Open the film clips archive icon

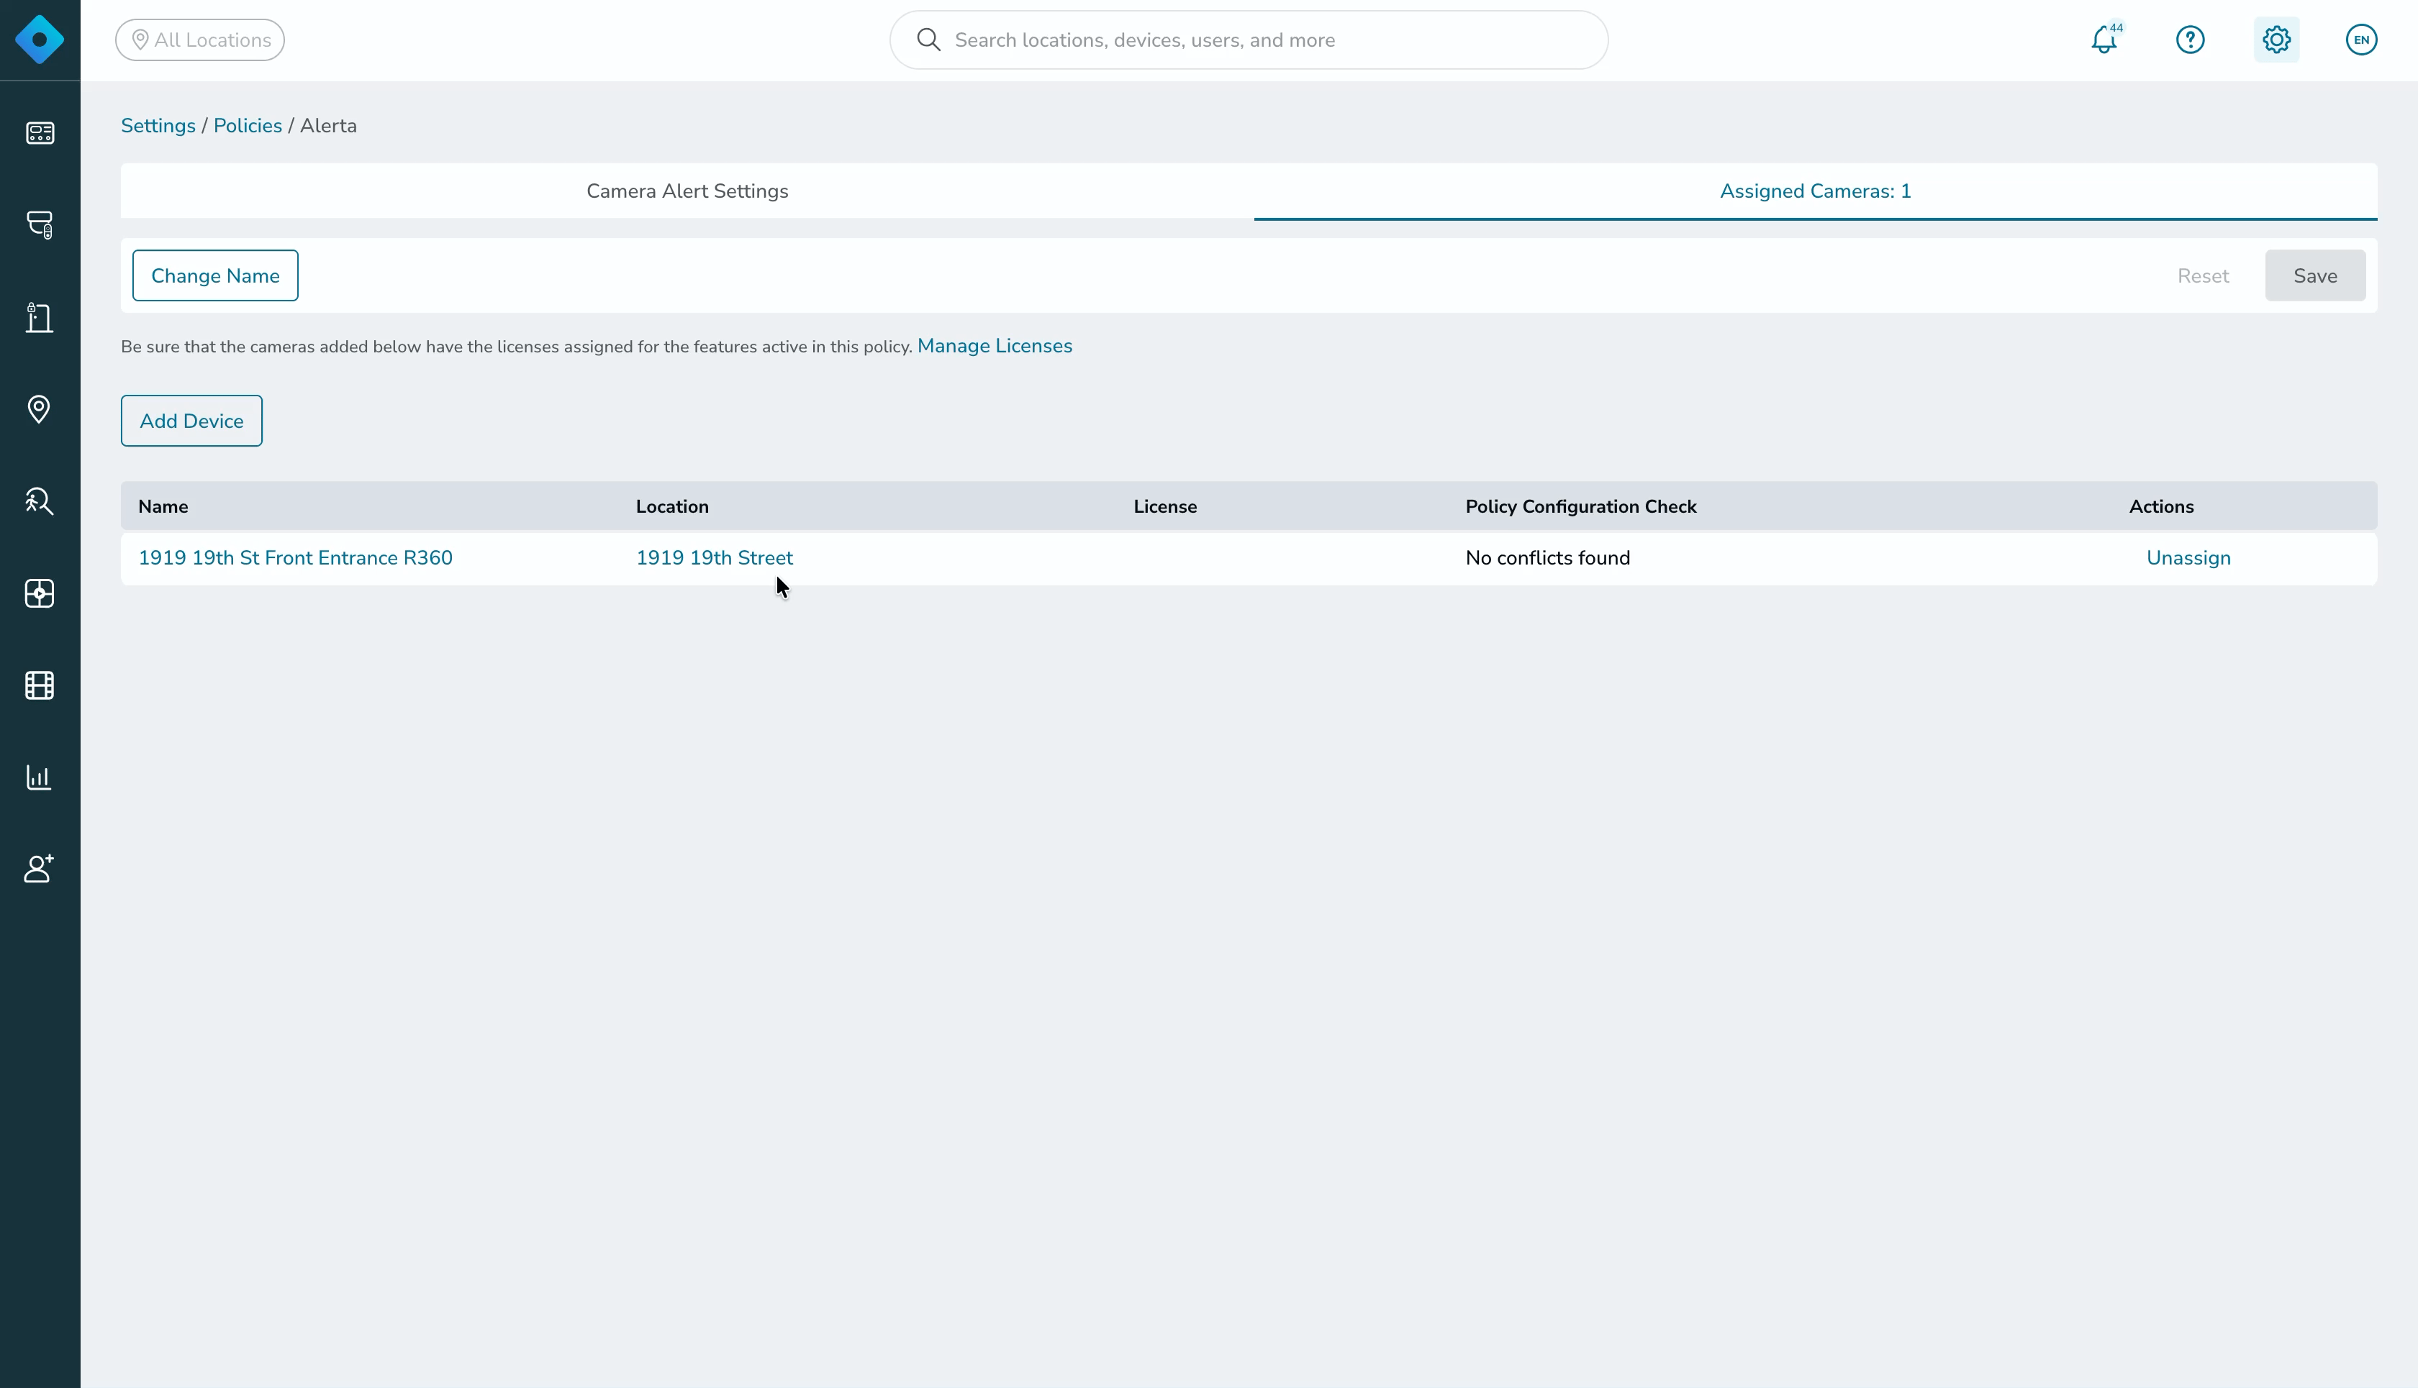pyautogui.click(x=39, y=685)
